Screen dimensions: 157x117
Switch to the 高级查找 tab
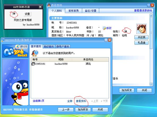click(49, 47)
